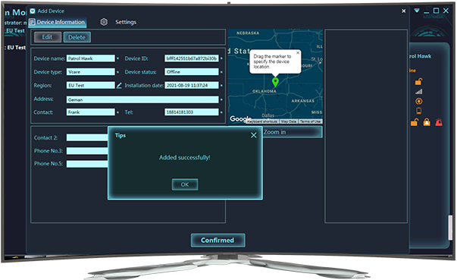The width and height of the screenshot is (457, 280).
Task: Click the Confirmed button
Action: pyautogui.click(x=218, y=240)
